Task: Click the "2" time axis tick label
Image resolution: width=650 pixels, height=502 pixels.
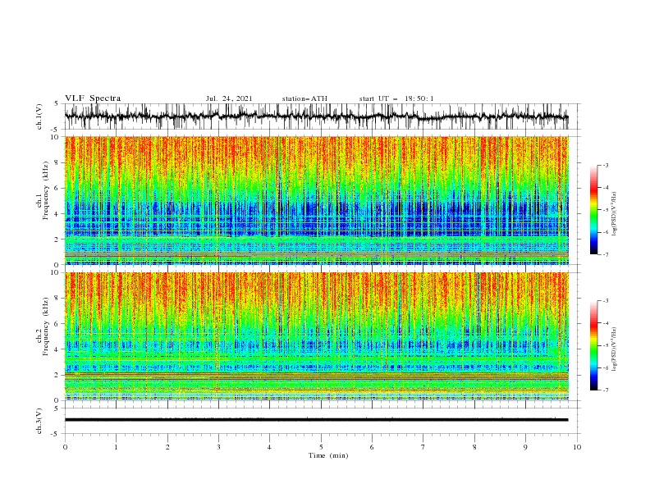Action: coord(167,447)
